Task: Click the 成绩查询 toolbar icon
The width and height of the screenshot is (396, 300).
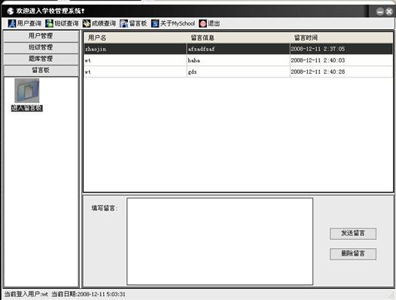Action: [87, 23]
